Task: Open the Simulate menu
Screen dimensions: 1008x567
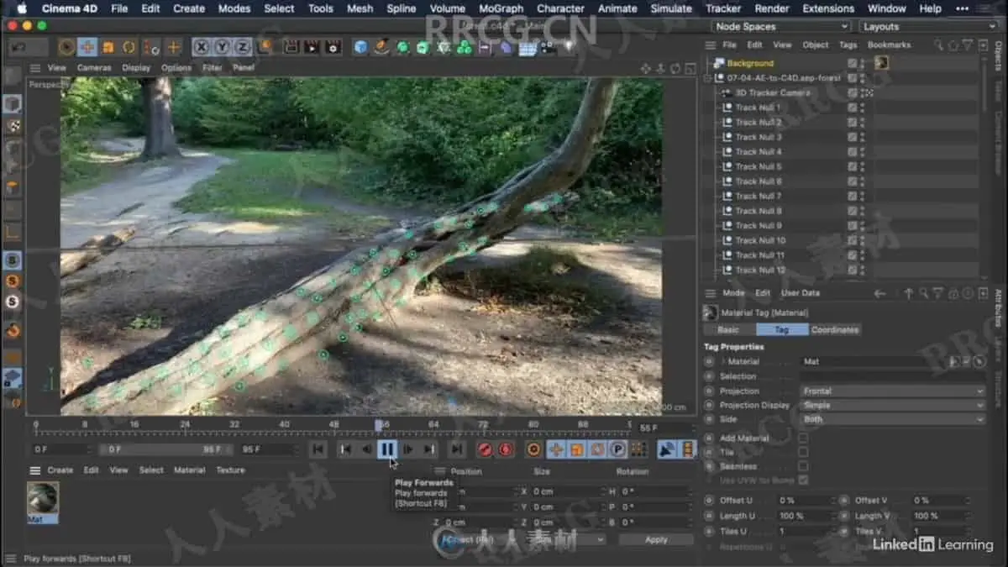Action: (x=671, y=8)
